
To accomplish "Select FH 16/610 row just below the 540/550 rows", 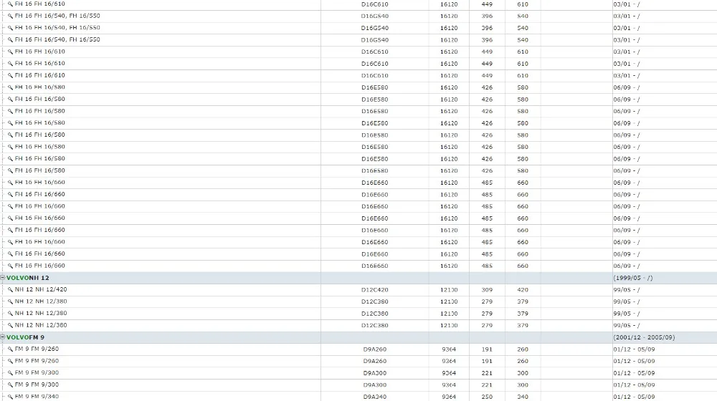I will click(358, 52).
